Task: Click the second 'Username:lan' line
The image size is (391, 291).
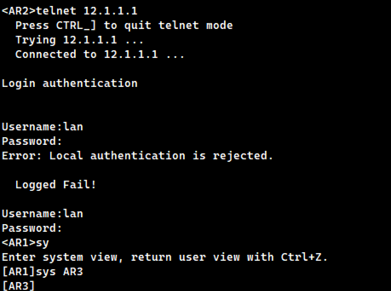Action: [x=43, y=214]
